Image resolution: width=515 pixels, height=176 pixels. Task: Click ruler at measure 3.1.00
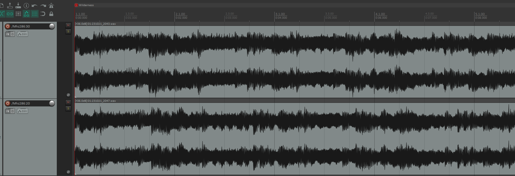[x=280, y=14]
